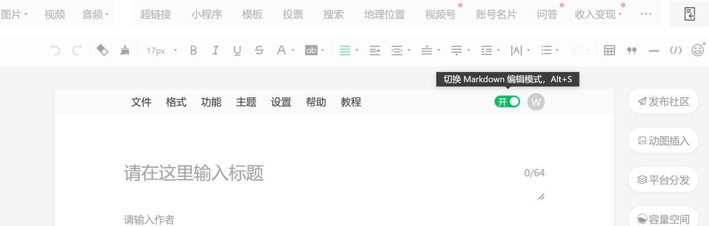Toggle underline formatting

pos(237,50)
